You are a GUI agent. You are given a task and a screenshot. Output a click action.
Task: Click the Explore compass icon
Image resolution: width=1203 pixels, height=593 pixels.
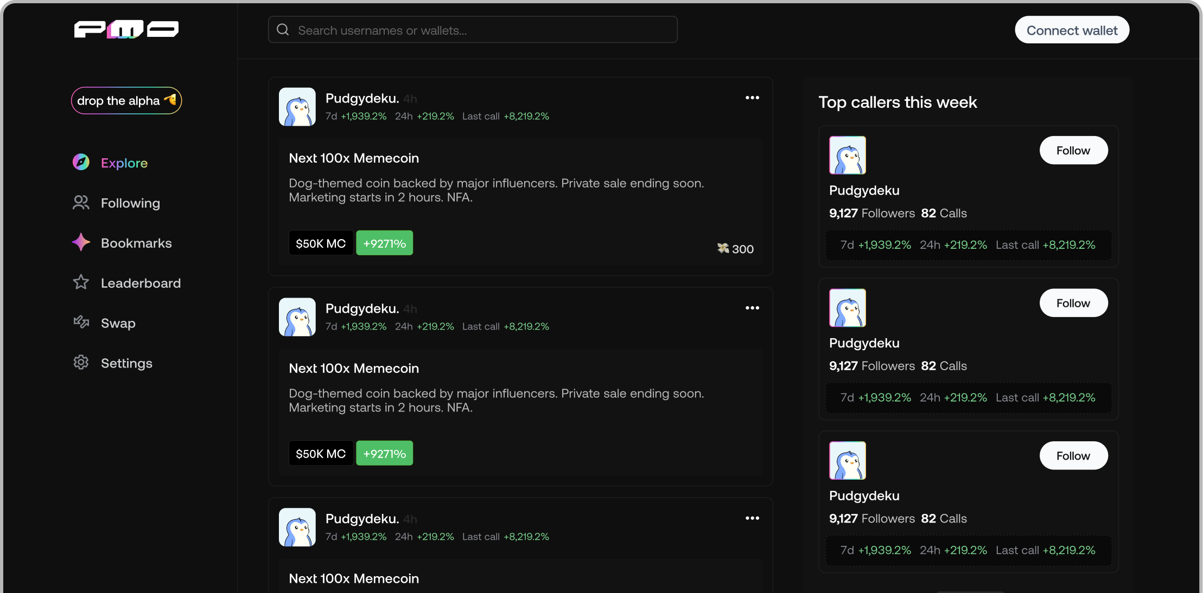point(81,162)
